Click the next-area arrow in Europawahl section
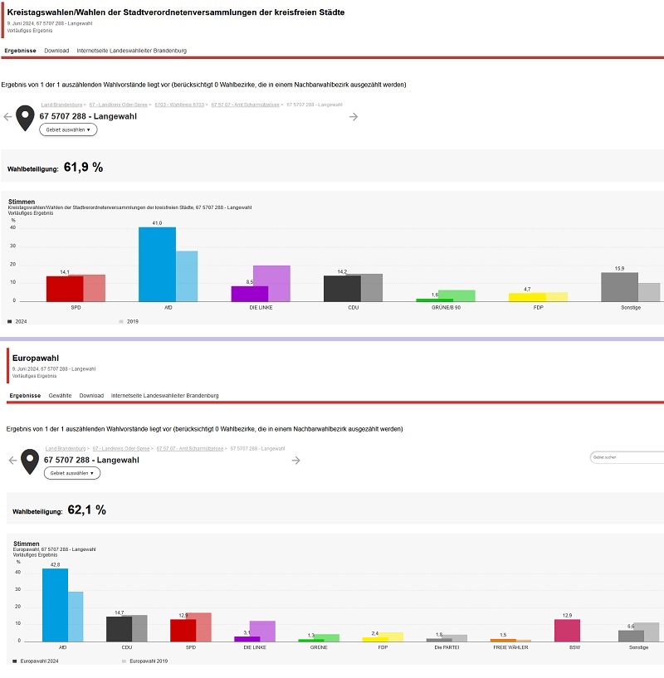Image resolution: width=664 pixels, height=678 pixels. (x=294, y=460)
